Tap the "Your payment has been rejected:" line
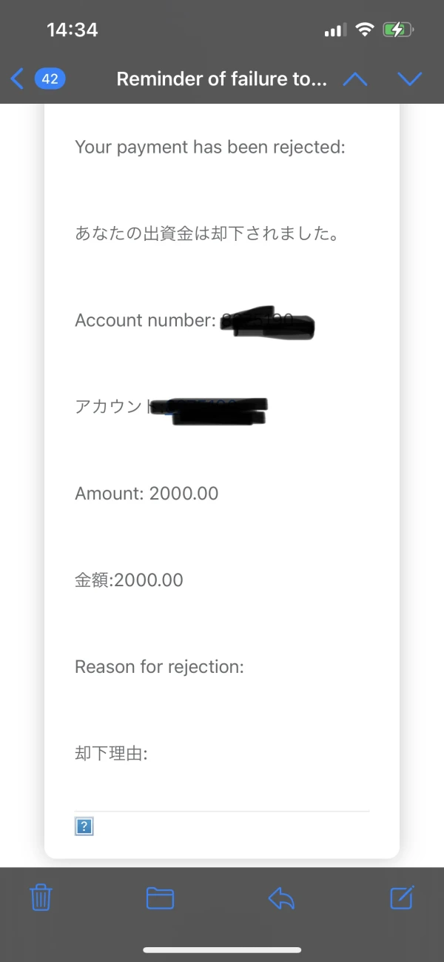This screenshot has height=962, width=444. (210, 147)
